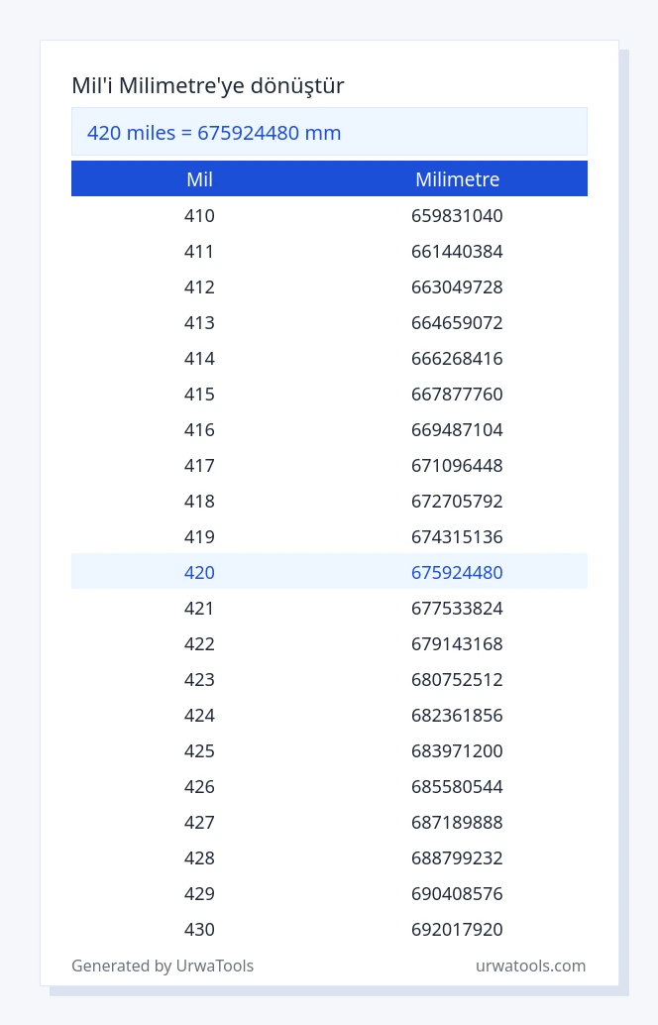Image resolution: width=658 pixels, height=1025 pixels.
Task: Click the value 692017920
Action: (457, 929)
